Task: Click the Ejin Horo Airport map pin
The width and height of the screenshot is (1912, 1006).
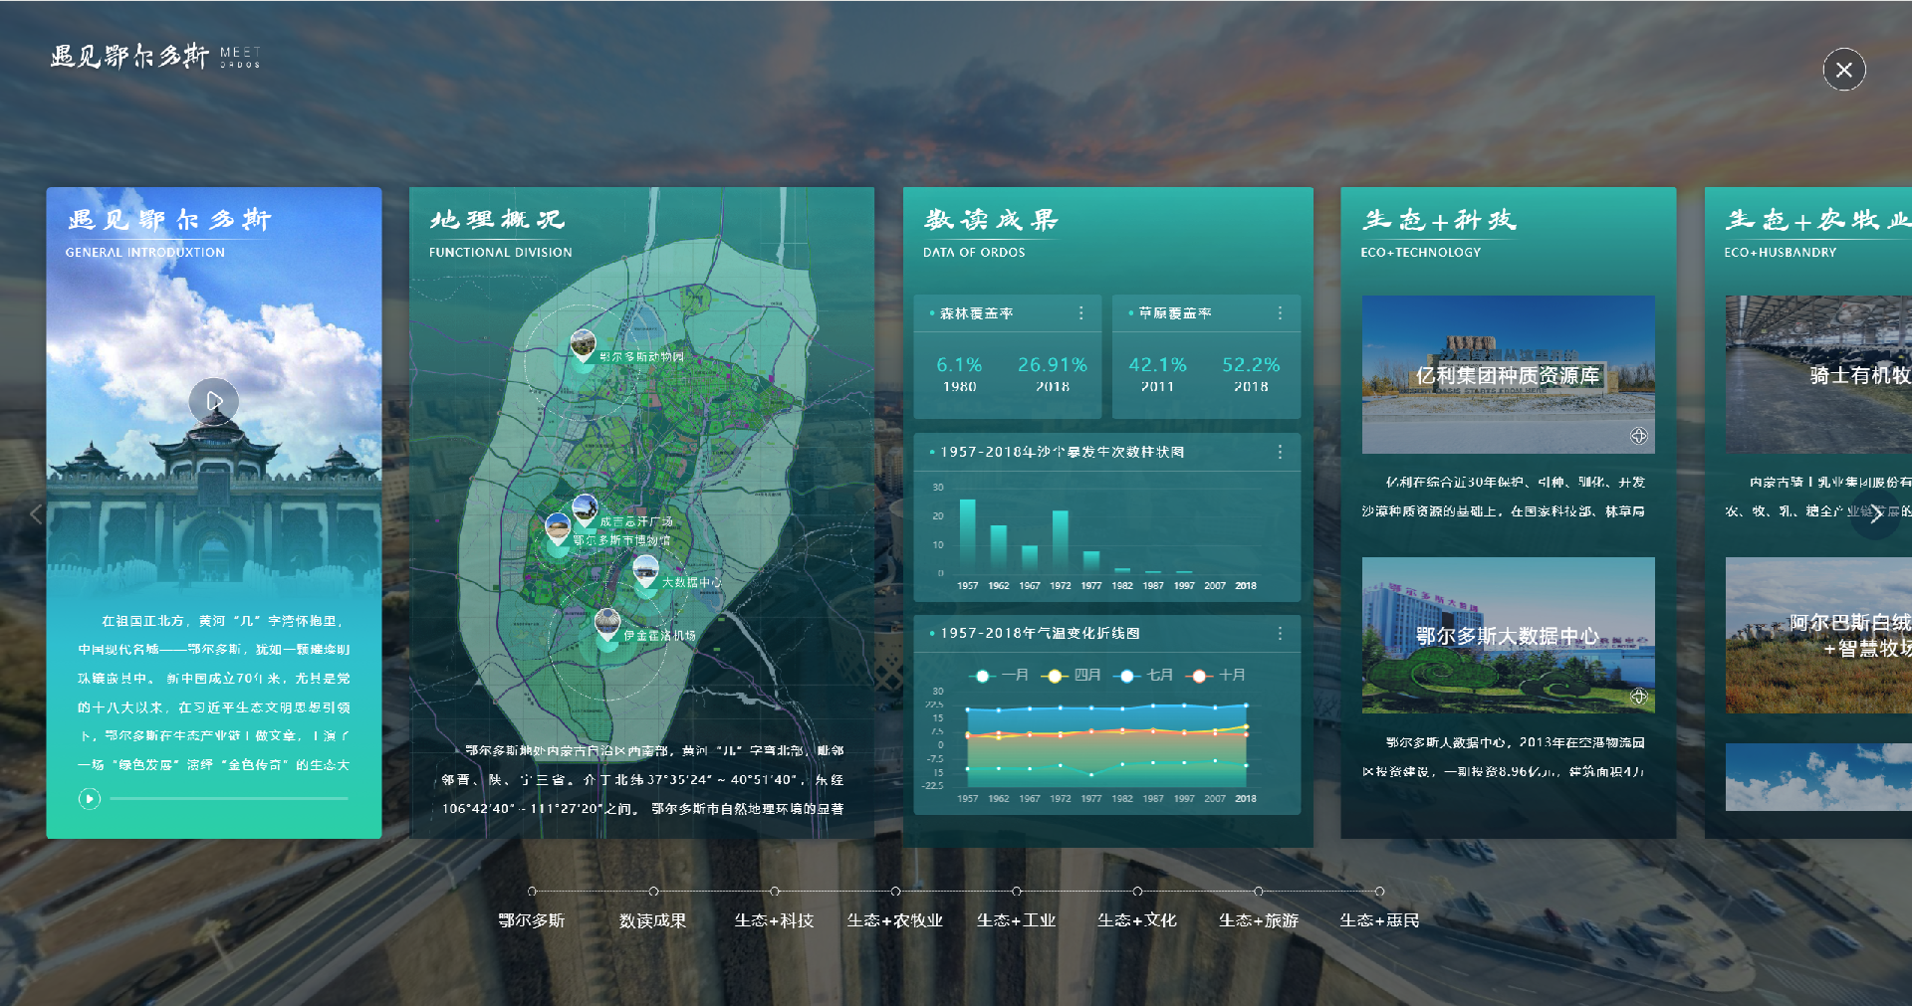Action: (607, 625)
